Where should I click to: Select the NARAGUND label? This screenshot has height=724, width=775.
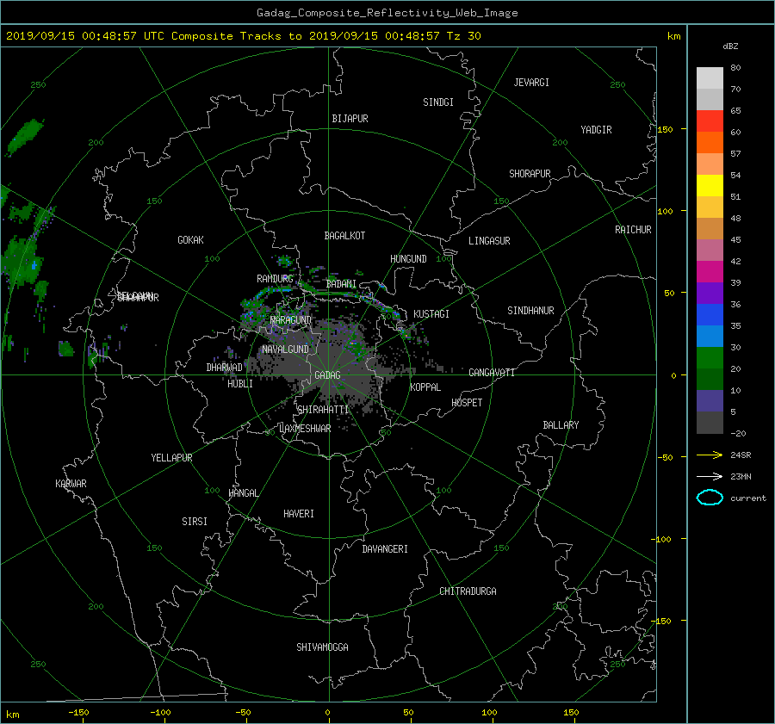tap(291, 320)
